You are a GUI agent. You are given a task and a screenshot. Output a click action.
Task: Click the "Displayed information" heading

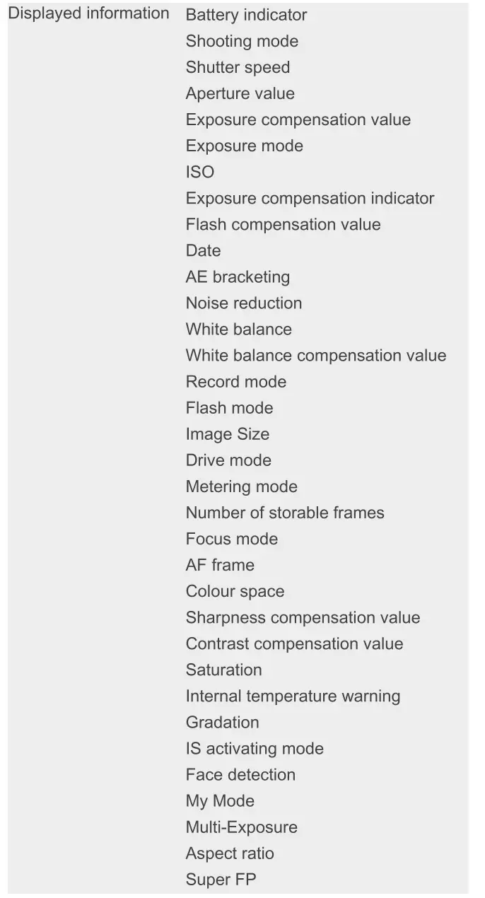(88, 13)
